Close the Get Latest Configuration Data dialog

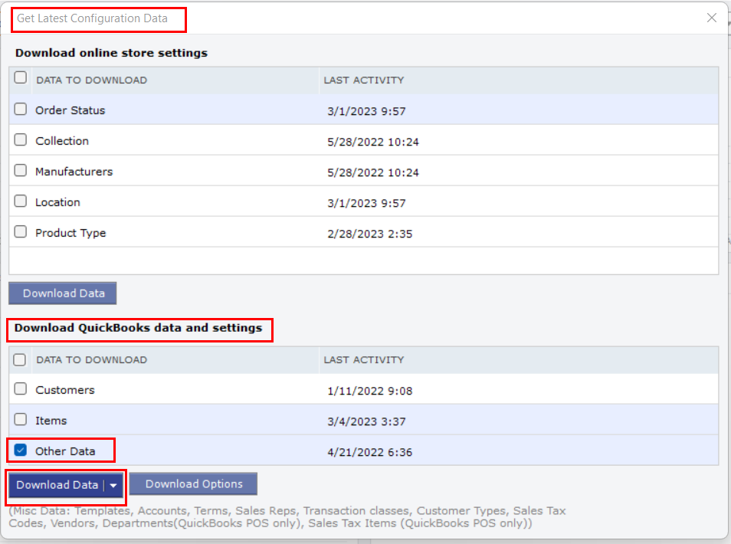point(711,18)
